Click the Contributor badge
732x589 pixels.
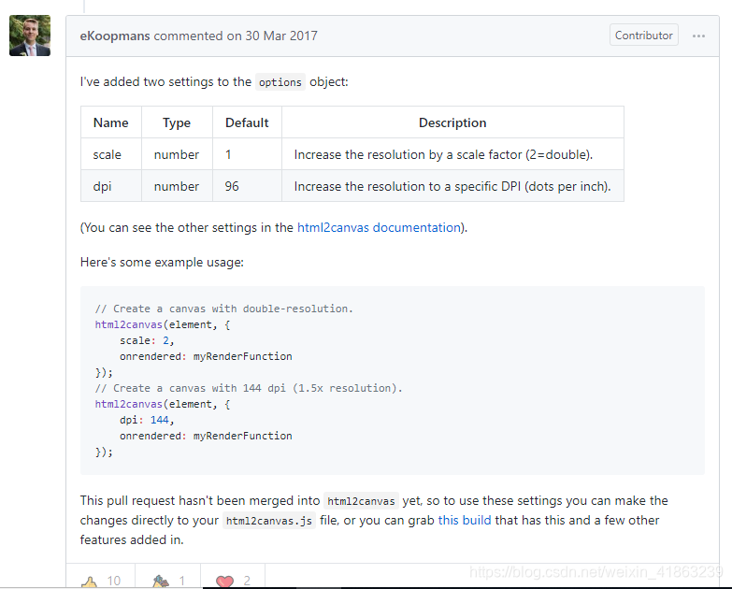point(644,35)
